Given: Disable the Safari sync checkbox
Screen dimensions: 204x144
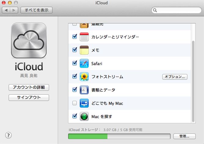Looking at the screenshot, I should [x=75, y=63].
